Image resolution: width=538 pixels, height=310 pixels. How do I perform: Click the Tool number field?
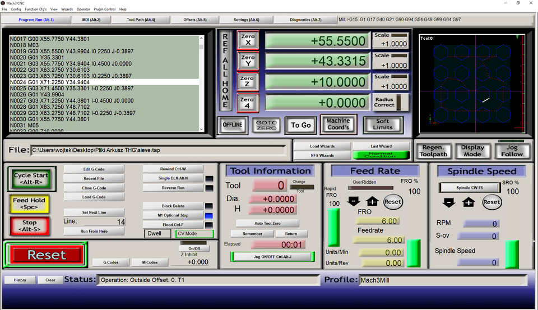270,186
